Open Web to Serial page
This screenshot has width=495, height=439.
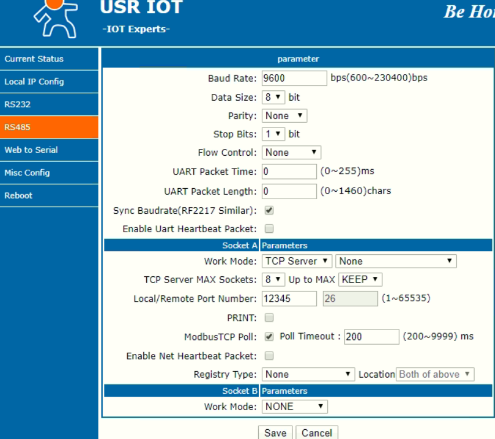pyautogui.click(x=49, y=149)
